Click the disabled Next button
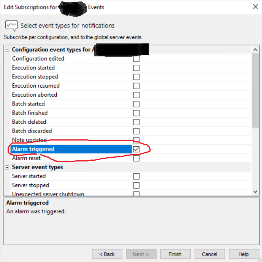 141,254
